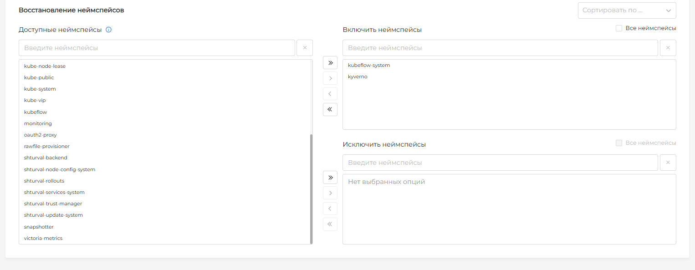Remove selected namespace from Включить list
695x270 pixels.
tap(330, 94)
